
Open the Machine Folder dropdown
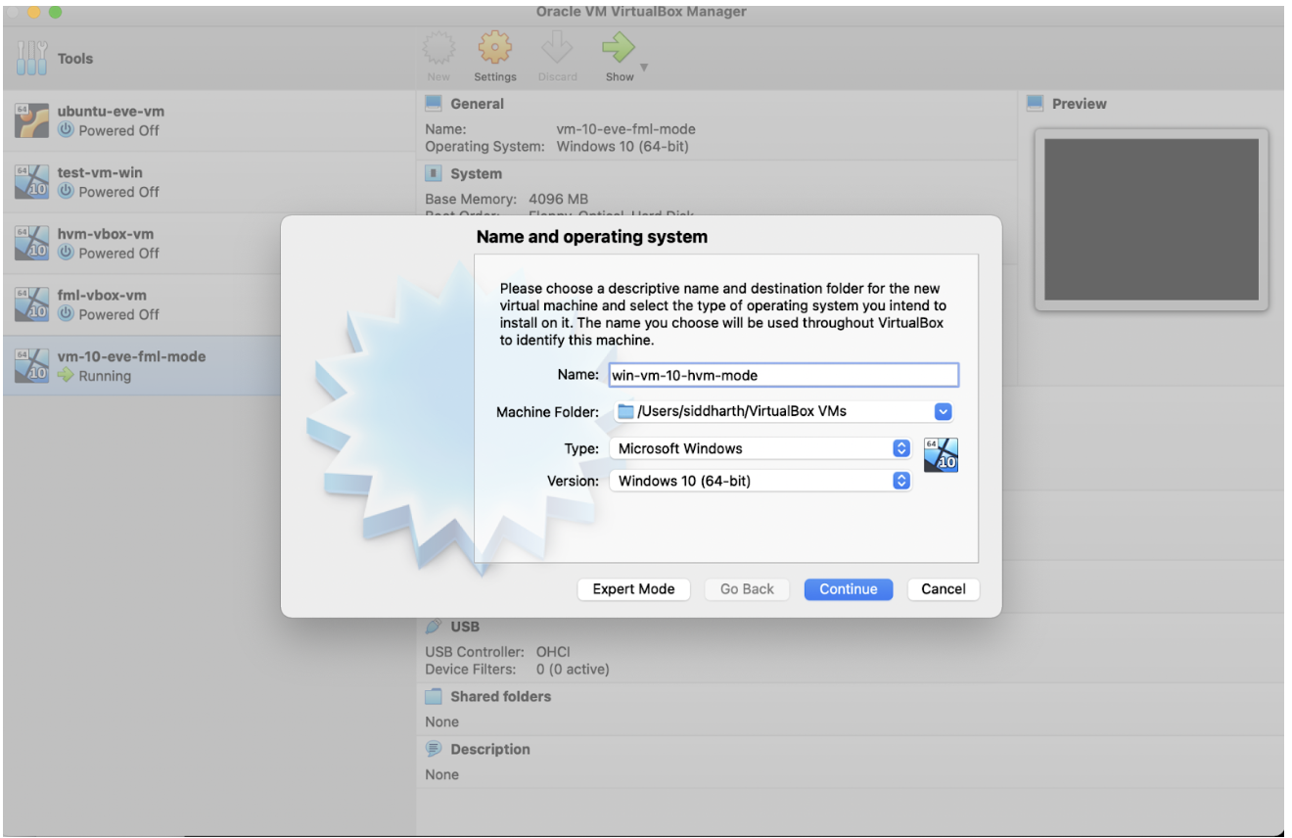(942, 411)
